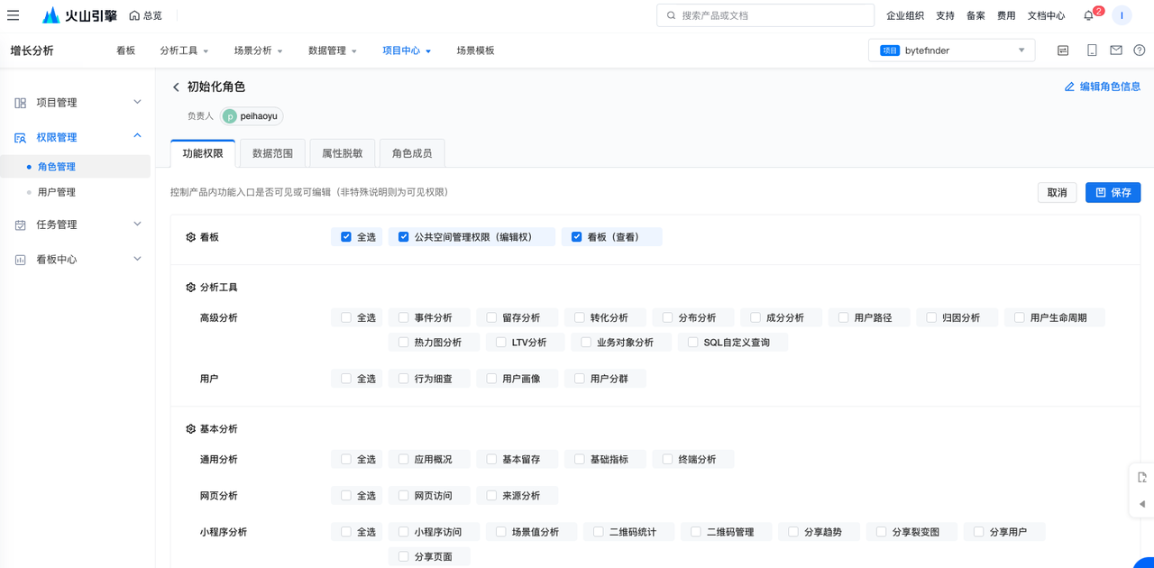
Task: Open the hamburger menu icon
Action: point(14,15)
